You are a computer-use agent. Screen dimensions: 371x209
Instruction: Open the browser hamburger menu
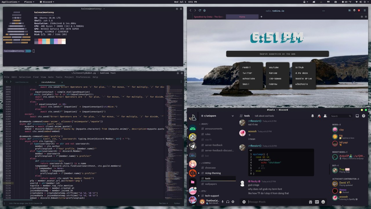tap(364, 10)
